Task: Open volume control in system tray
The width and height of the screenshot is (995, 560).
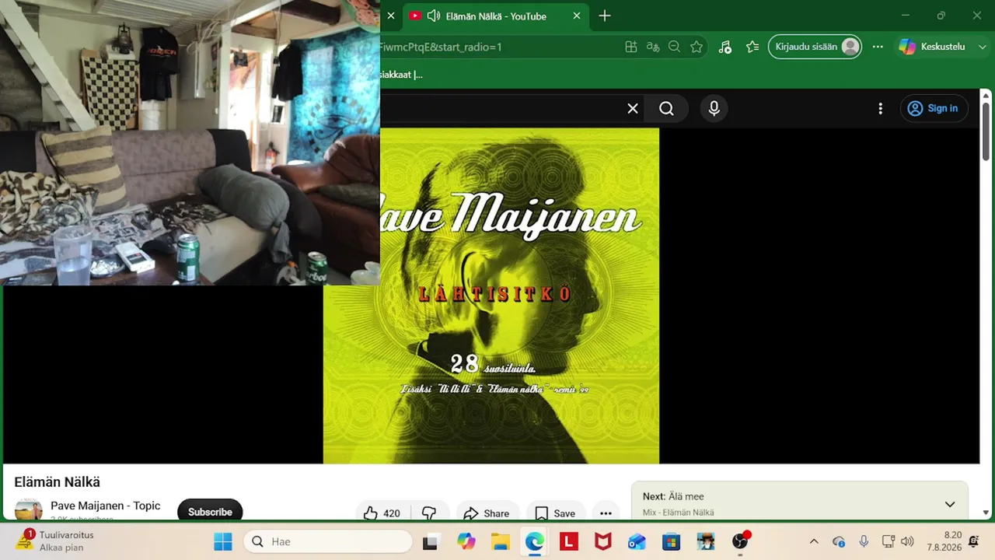Action: 907,541
